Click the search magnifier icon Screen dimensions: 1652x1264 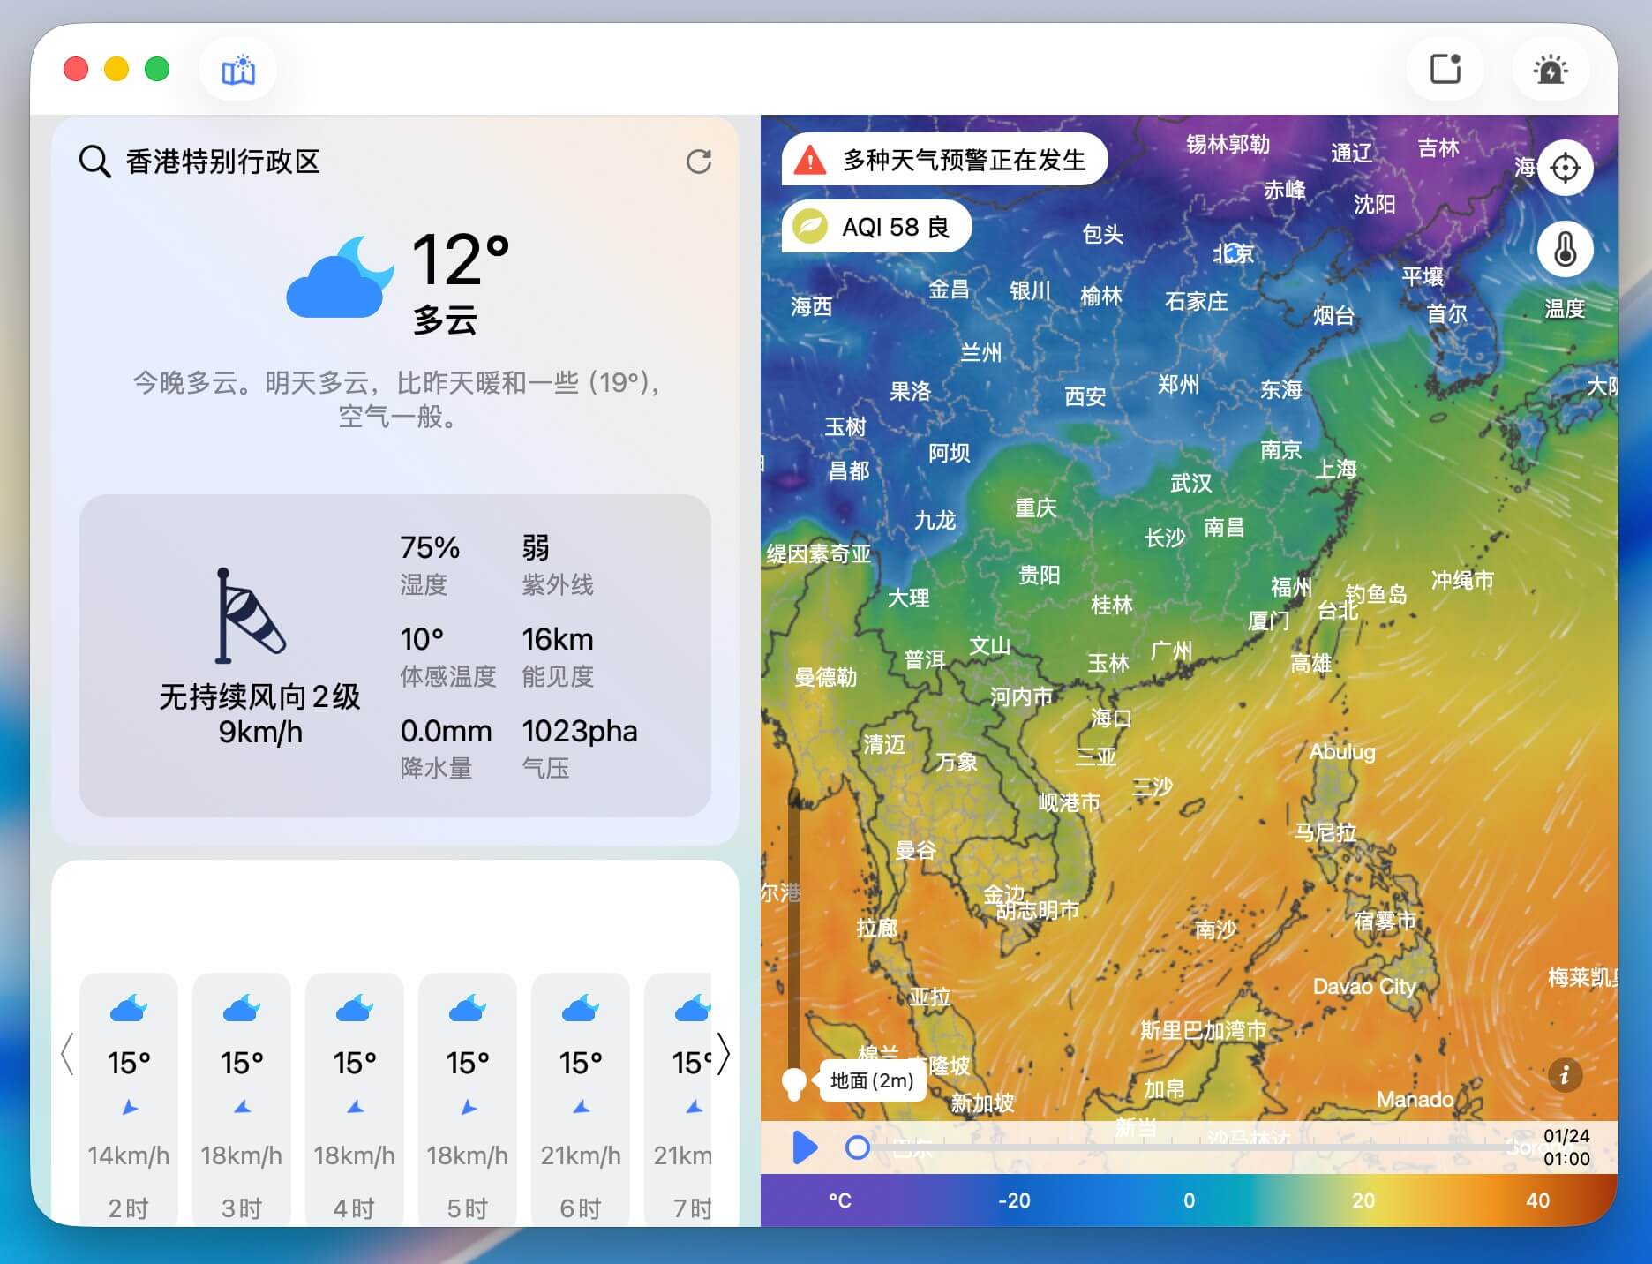pyautogui.click(x=94, y=162)
